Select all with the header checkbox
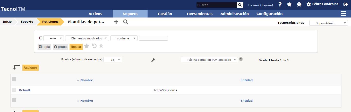 (14, 80)
